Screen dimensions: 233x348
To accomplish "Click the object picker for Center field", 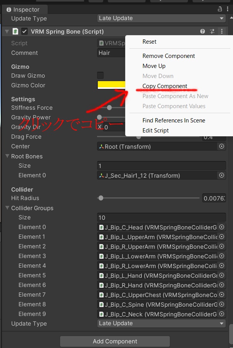I will (x=221, y=146).
